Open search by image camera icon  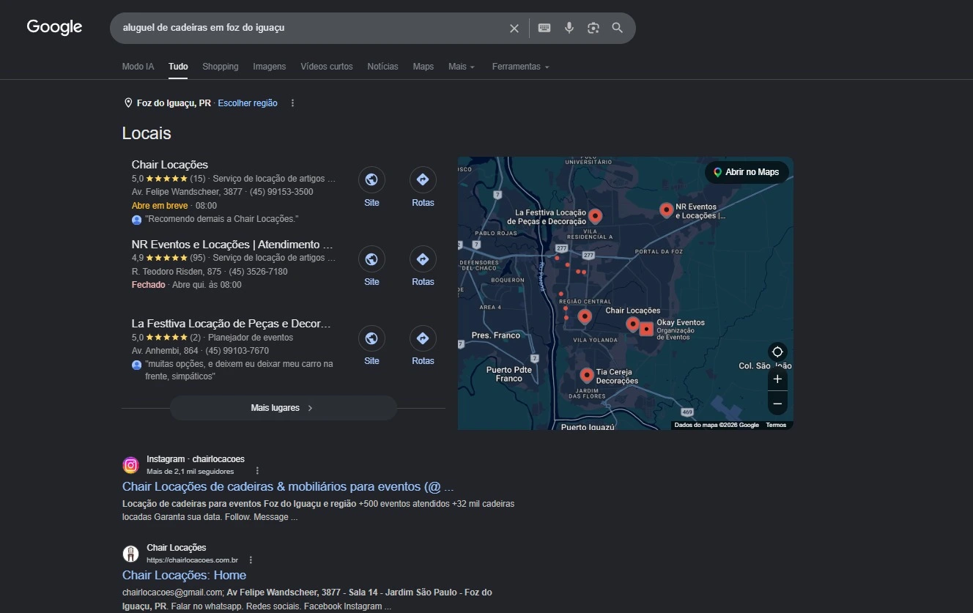pyautogui.click(x=593, y=28)
